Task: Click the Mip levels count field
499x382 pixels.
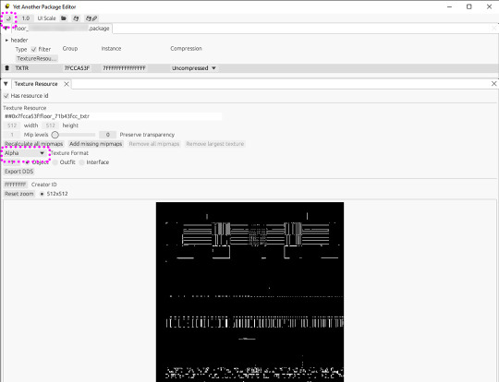Action: 12,135
